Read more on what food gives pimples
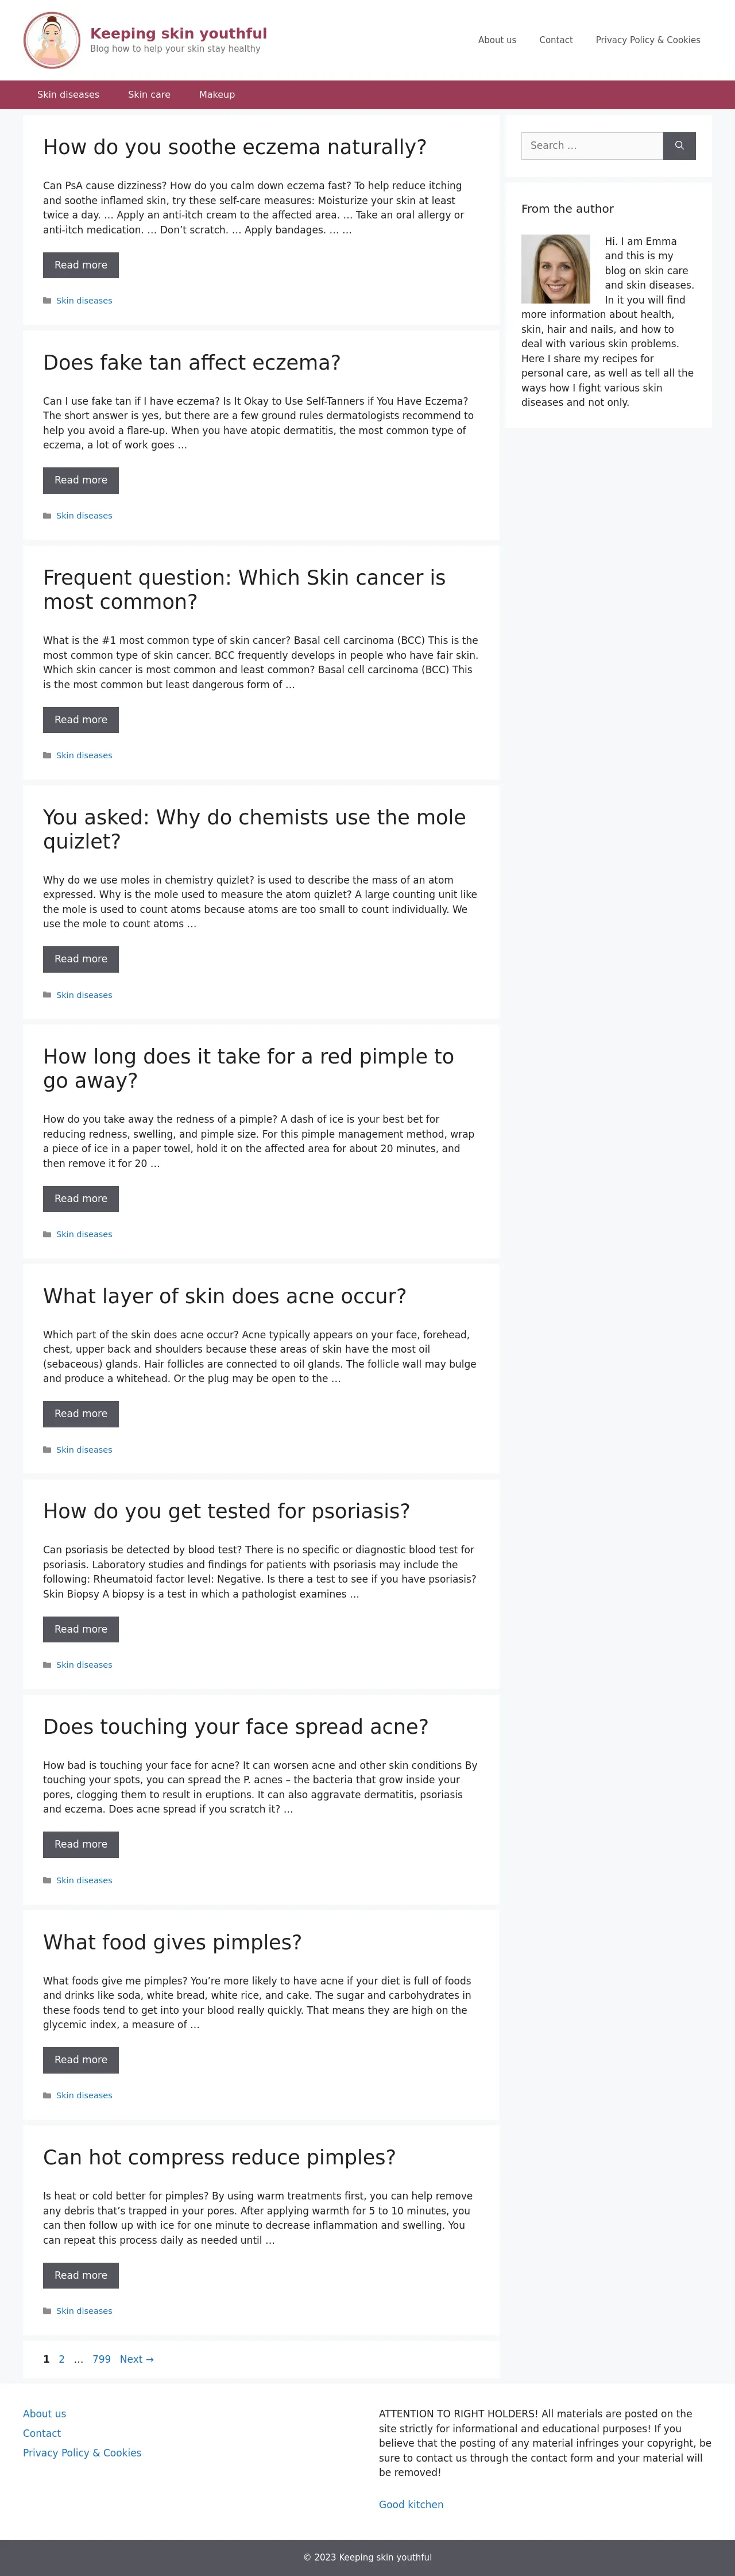 [81, 2060]
